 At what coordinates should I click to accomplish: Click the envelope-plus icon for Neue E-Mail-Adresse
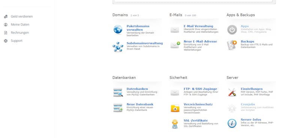tap(175, 45)
